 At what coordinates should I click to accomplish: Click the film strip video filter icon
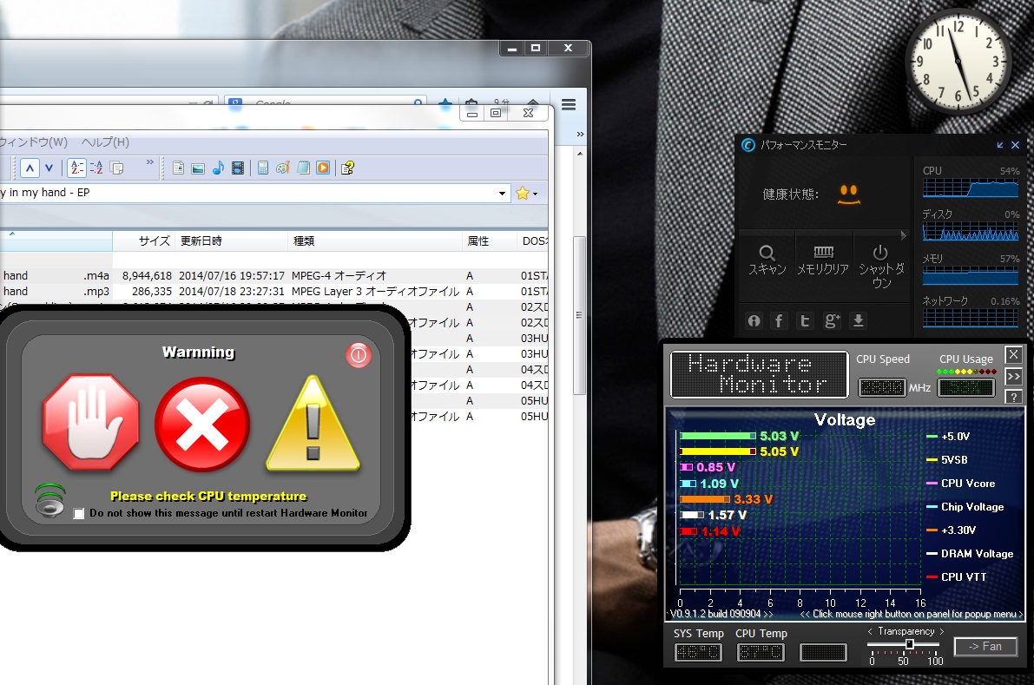[237, 168]
